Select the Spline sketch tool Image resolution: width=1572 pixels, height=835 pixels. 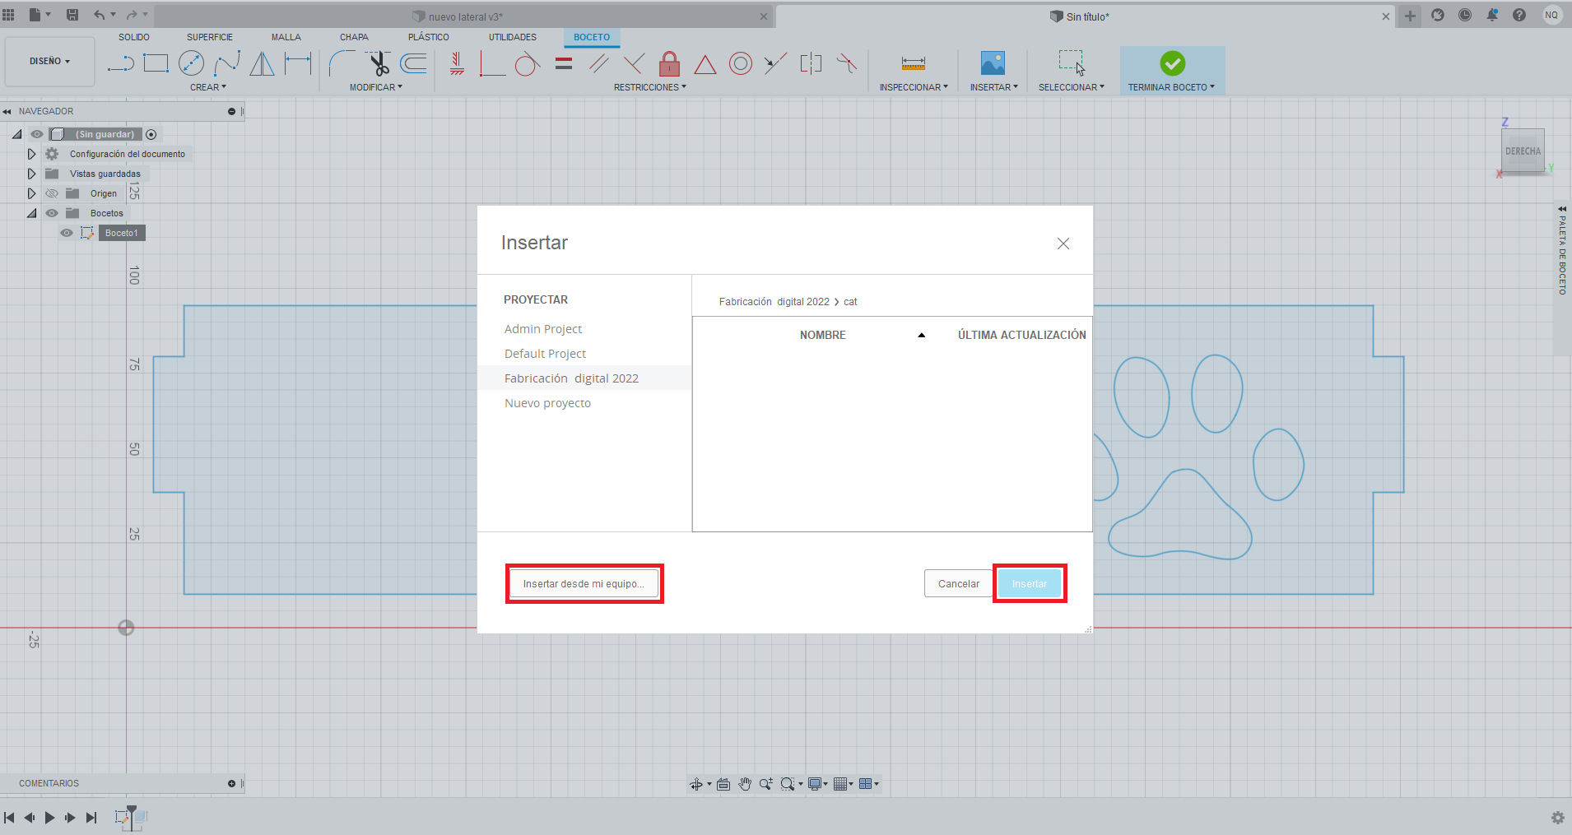click(227, 63)
